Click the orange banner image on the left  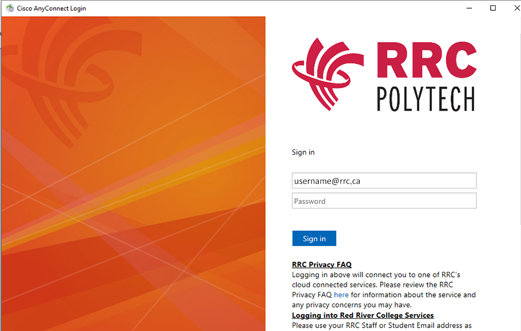click(133, 174)
